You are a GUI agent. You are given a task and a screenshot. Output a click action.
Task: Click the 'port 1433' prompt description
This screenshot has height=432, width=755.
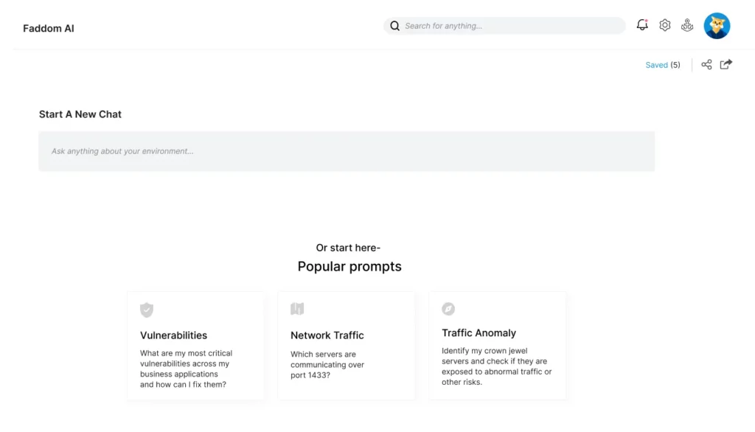coord(327,365)
